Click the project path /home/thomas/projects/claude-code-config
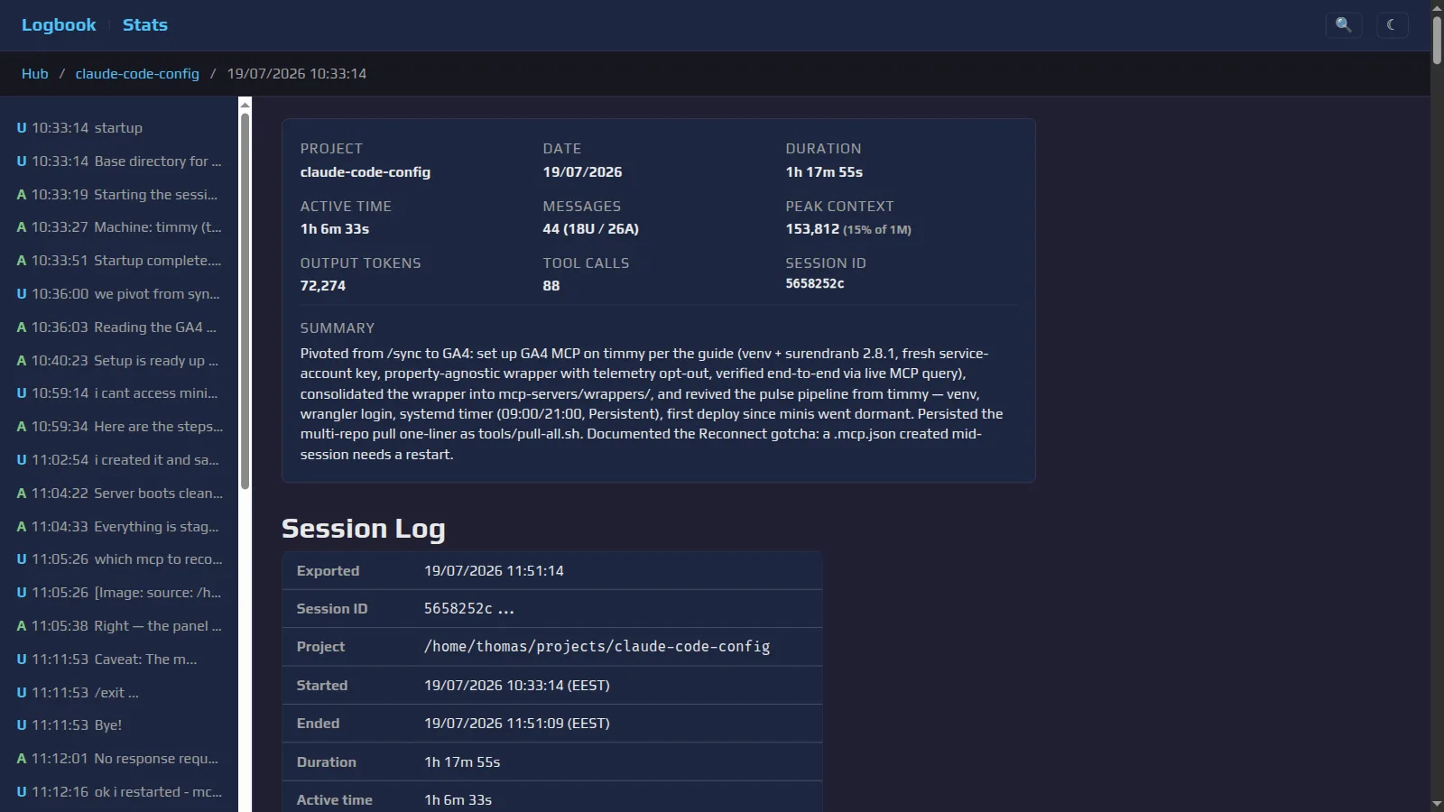The width and height of the screenshot is (1444, 812). [597, 647]
